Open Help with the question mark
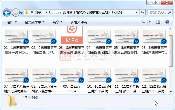The width and height of the screenshot is (175, 110). pyautogui.click(x=167, y=22)
